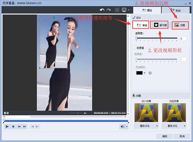The height and width of the screenshot is (142, 193).
Task: Click the 动画 section header icon
Action: (134, 96)
